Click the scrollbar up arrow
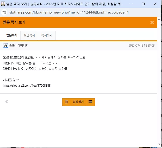162x148 pixels. pos(159,19)
